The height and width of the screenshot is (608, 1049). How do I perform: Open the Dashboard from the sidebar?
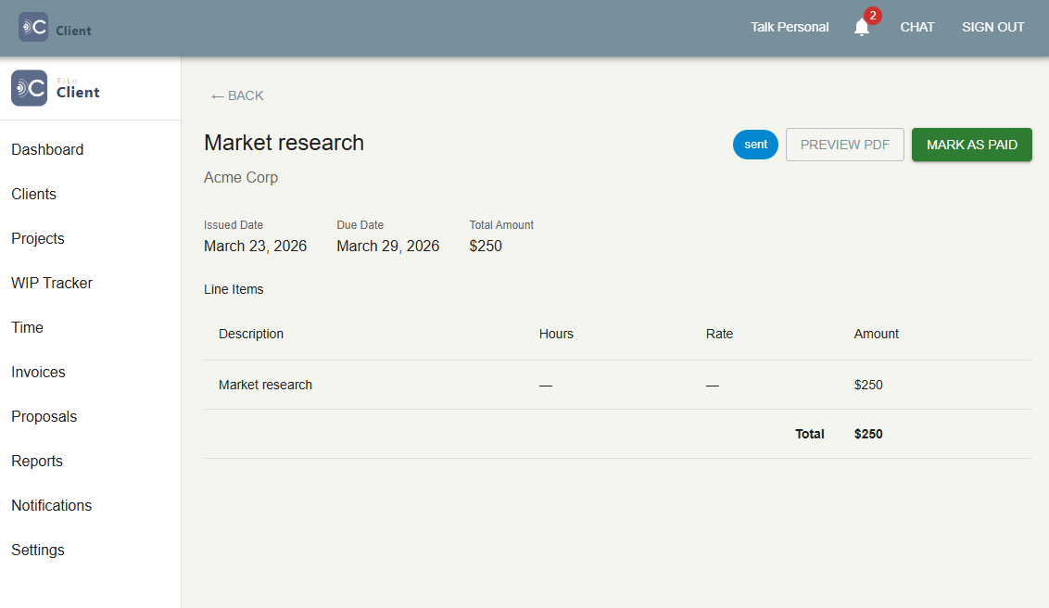(47, 149)
